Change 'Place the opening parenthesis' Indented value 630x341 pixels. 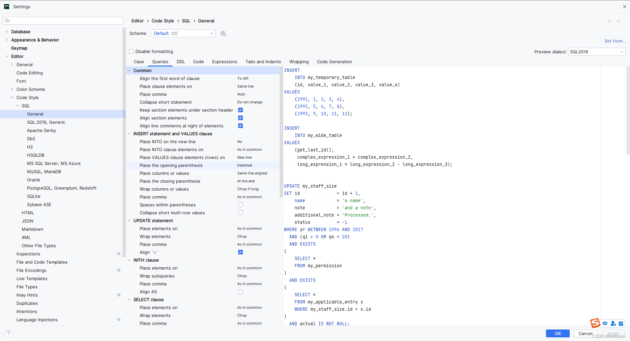point(244,165)
